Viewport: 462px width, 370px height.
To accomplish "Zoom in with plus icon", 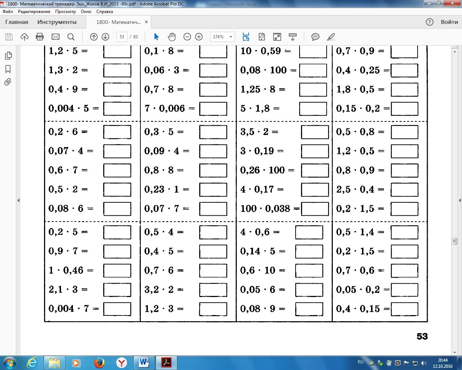I will point(199,37).
